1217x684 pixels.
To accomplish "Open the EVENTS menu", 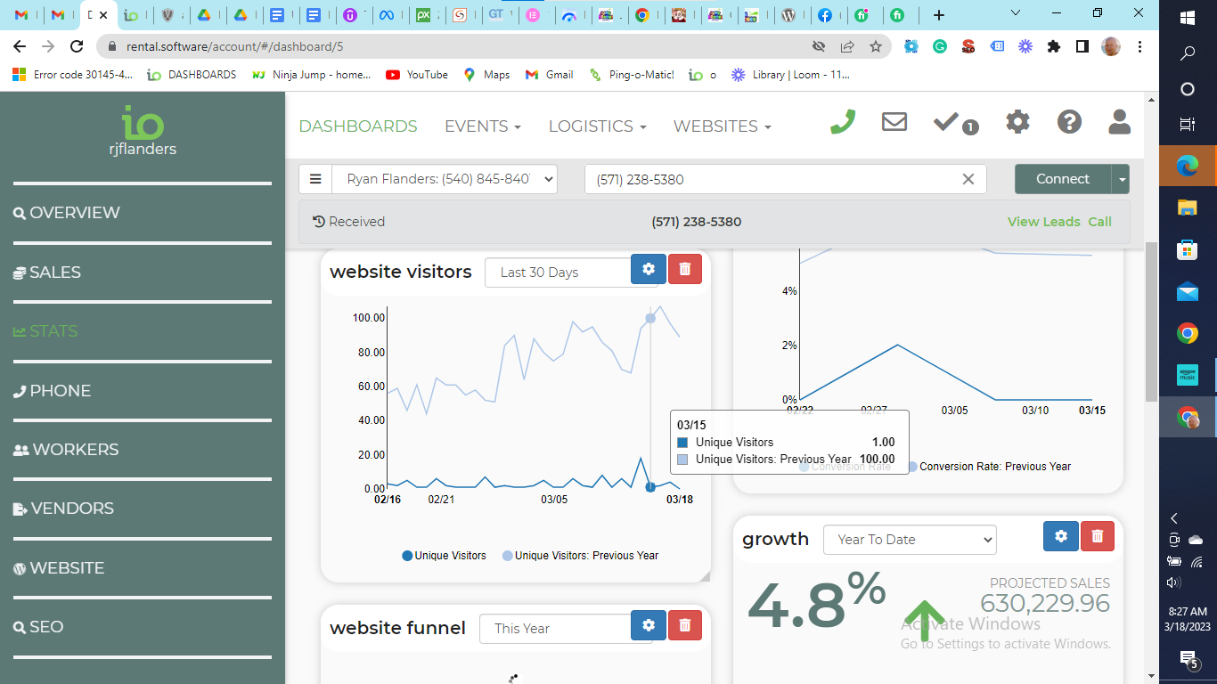I will [x=482, y=126].
